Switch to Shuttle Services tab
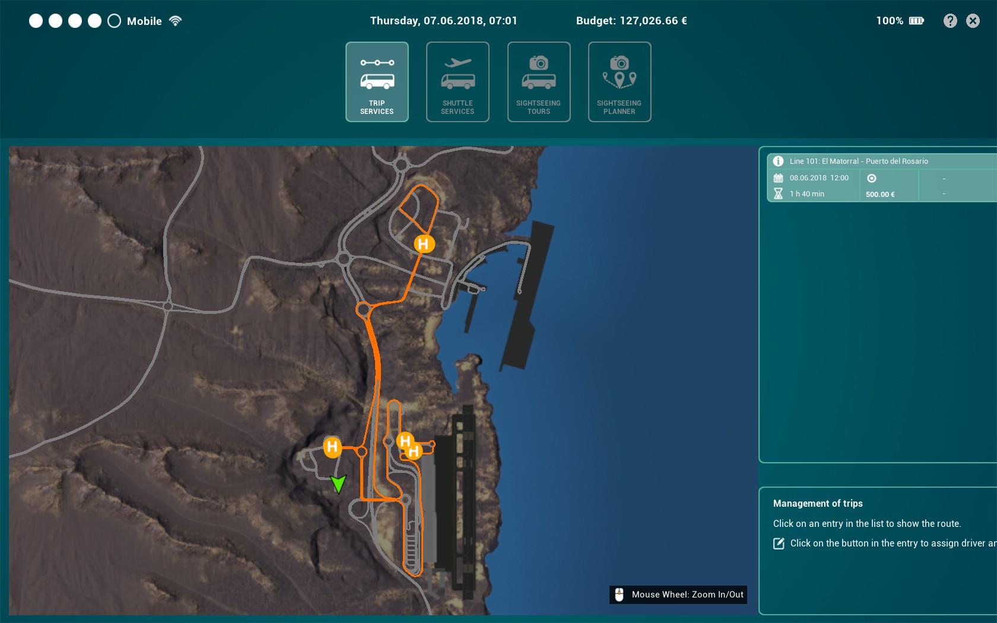Image resolution: width=997 pixels, height=623 pixels. 458,82
